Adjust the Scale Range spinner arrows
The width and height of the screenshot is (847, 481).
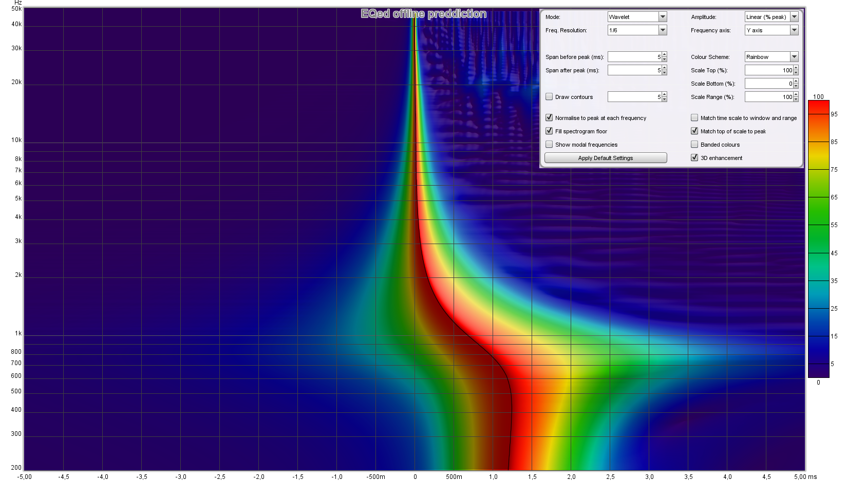(x=796, y=97)
